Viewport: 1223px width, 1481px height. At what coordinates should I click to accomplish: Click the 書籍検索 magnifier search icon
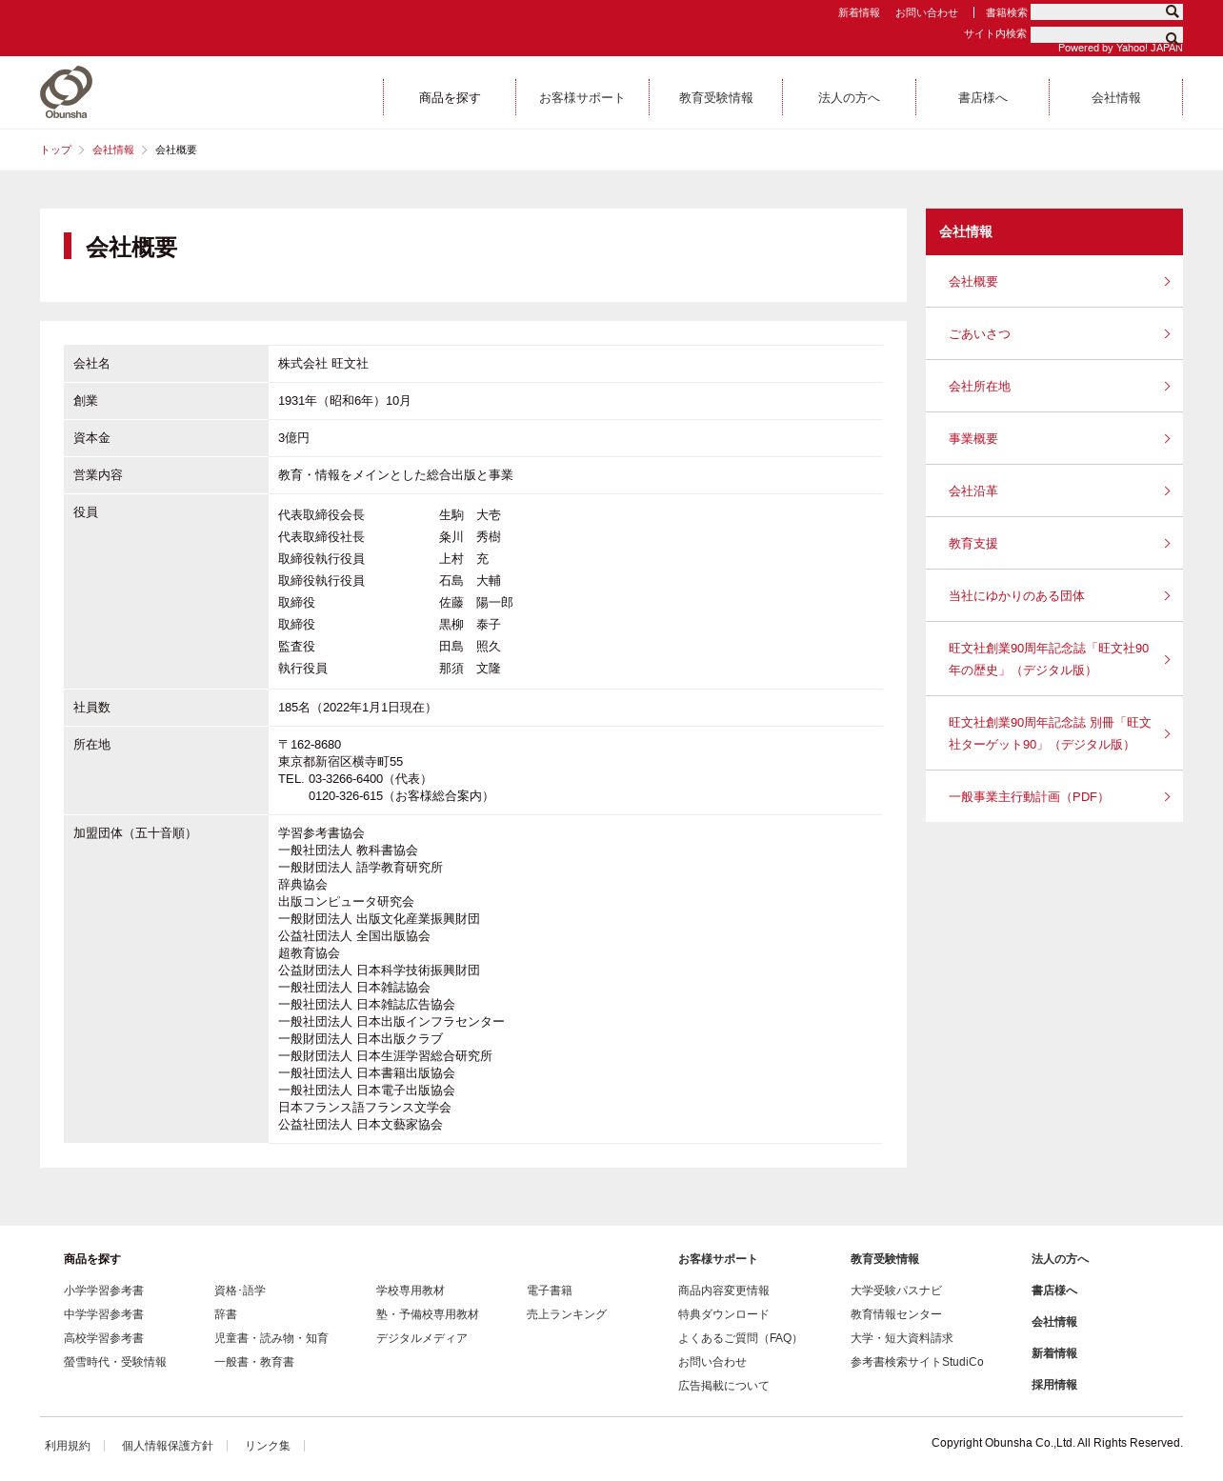[x=1173, y=11]
